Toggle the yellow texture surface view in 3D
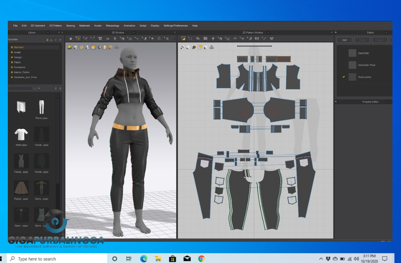 click(x=93, y=47)
